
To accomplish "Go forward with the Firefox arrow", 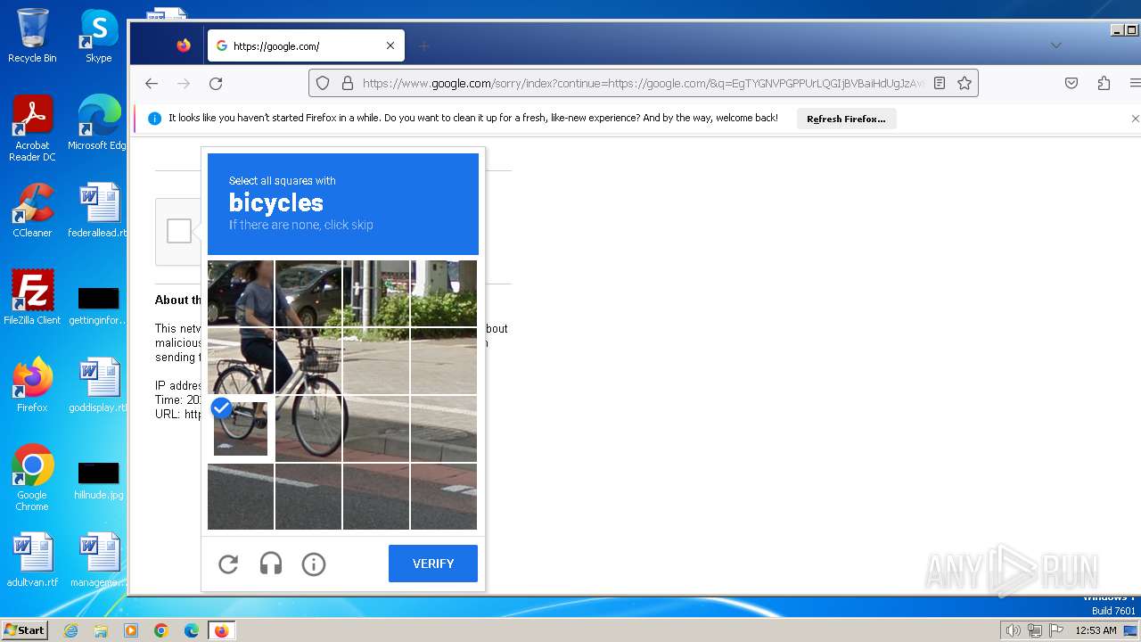I will pos(184,83).
